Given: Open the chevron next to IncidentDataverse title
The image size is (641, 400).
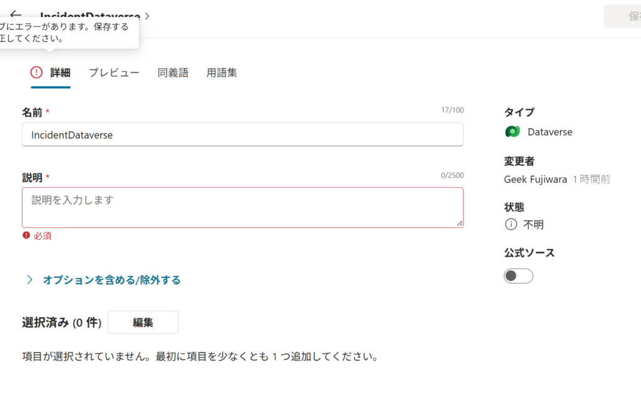Looking at the screenshot, I should tap(147, 16).
